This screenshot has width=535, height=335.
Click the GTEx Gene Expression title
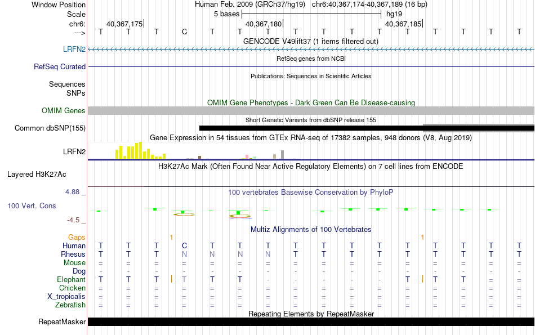coord(311,138)
